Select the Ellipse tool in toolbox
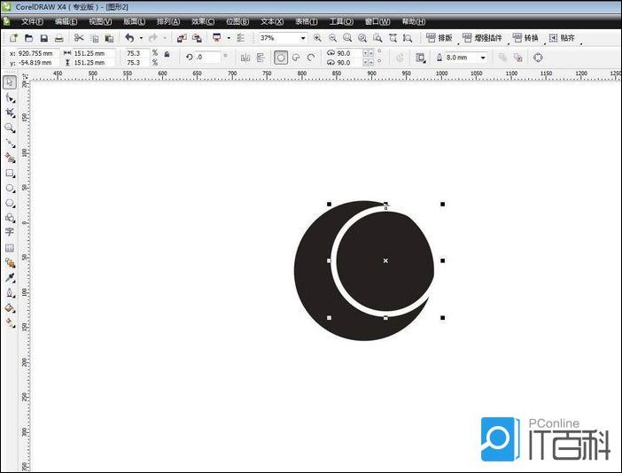The width and height of the screenshot is (622, 473). click(10, 189)
